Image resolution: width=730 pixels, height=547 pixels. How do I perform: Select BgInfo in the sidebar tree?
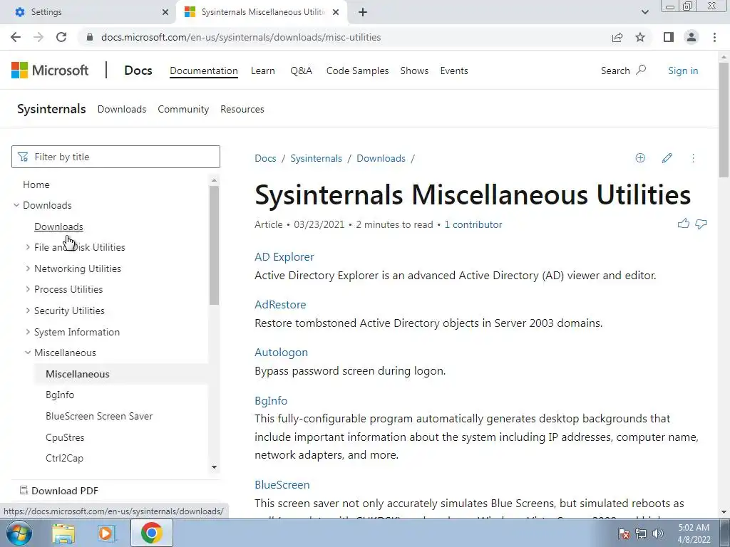tap(60, 395)
